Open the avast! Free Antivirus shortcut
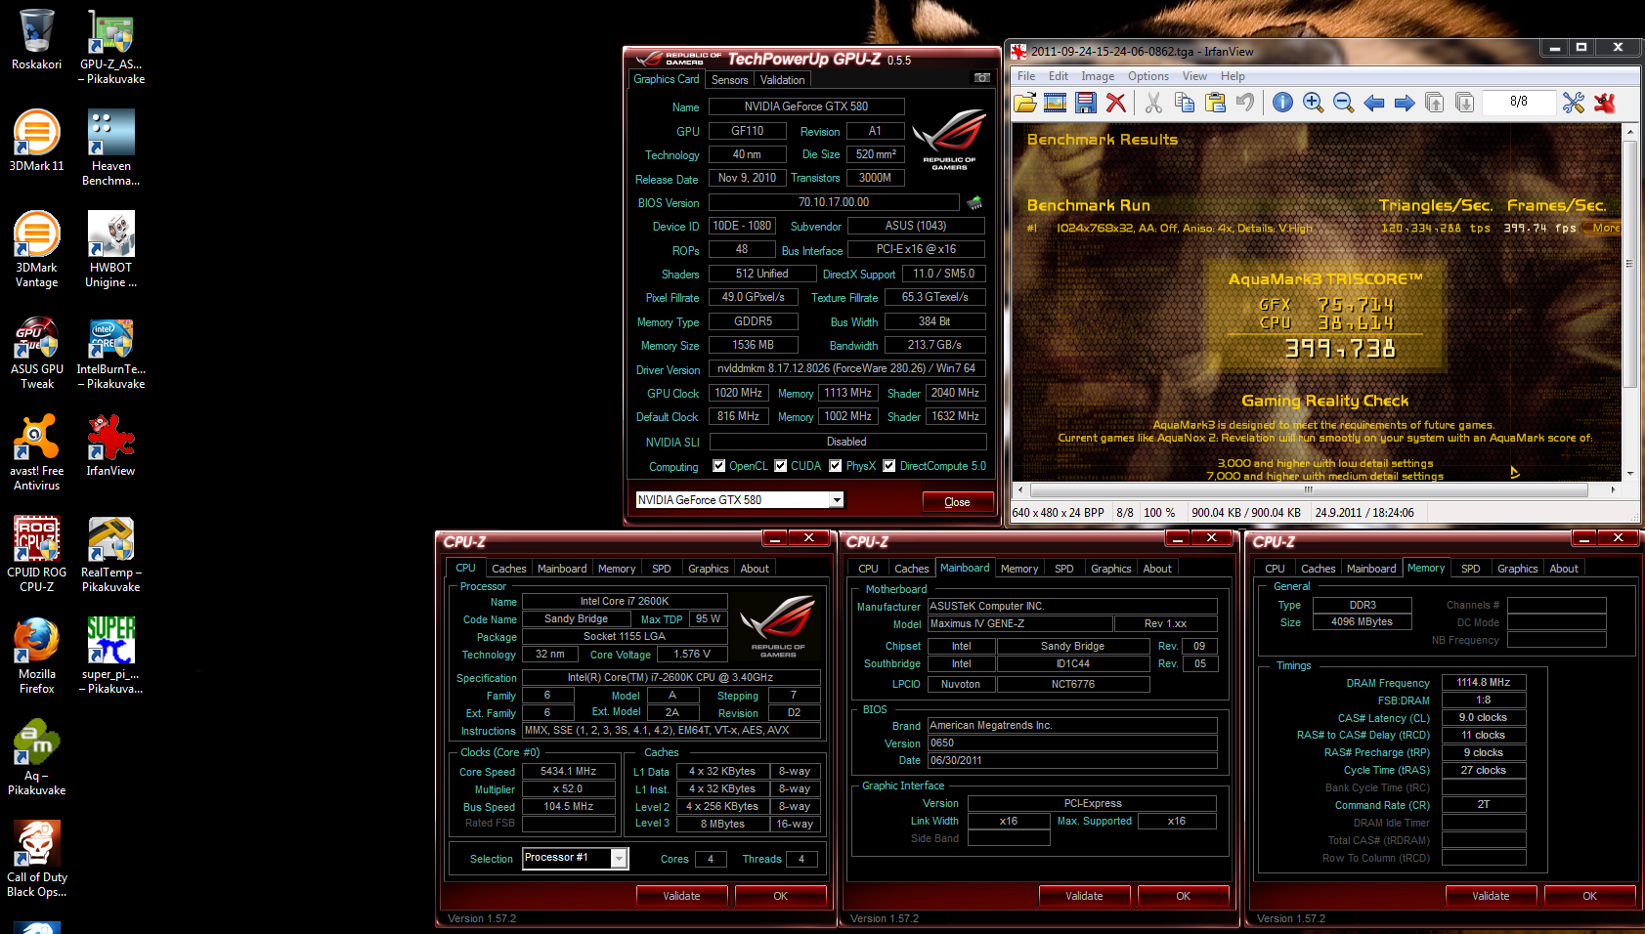This screenshot has width=1645, height=934. click(x=36, y=452)
